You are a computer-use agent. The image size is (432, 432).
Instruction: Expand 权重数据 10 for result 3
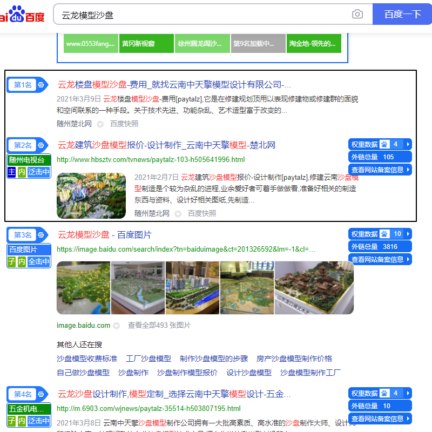click(380, 234)
